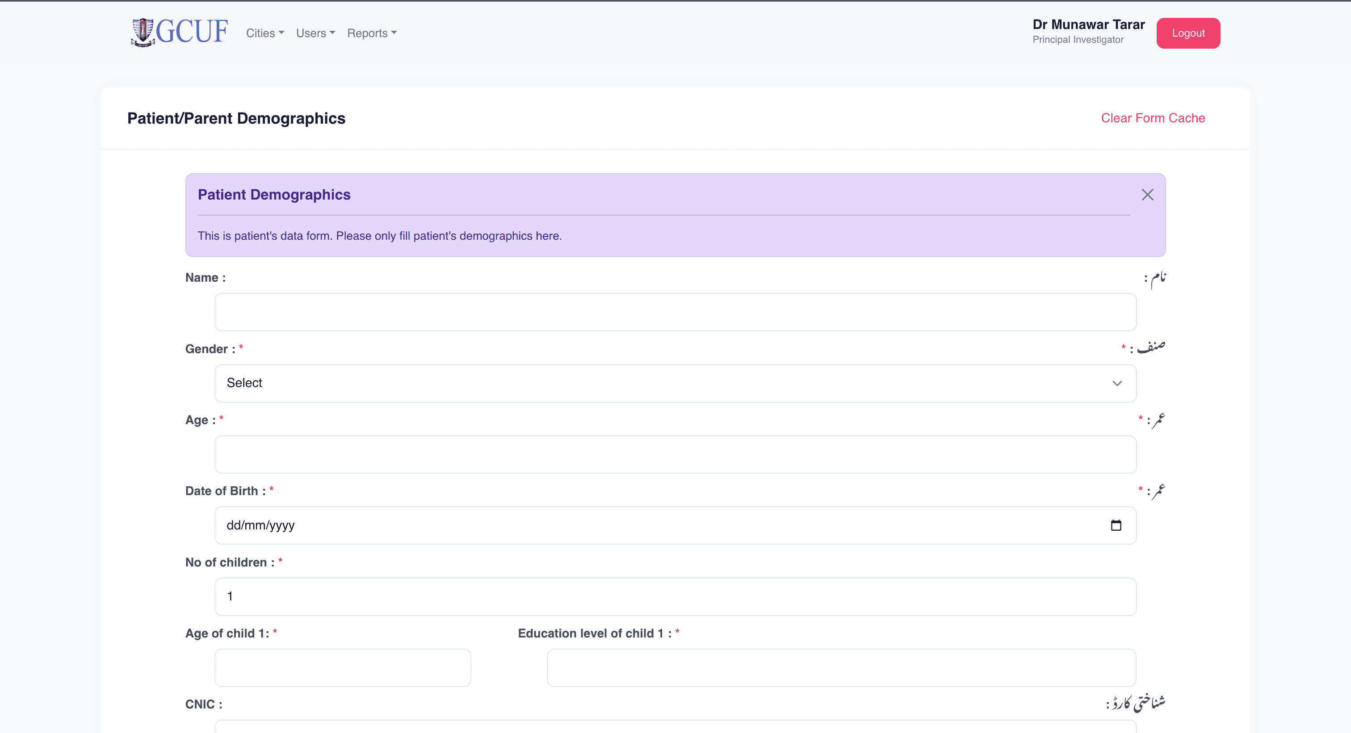1351x733 pixels.
Task: Click the Patient Demographics alert heading
Action: click(x=274, y=194)
